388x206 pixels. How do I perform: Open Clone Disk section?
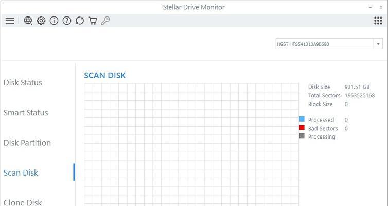[23, 202]
